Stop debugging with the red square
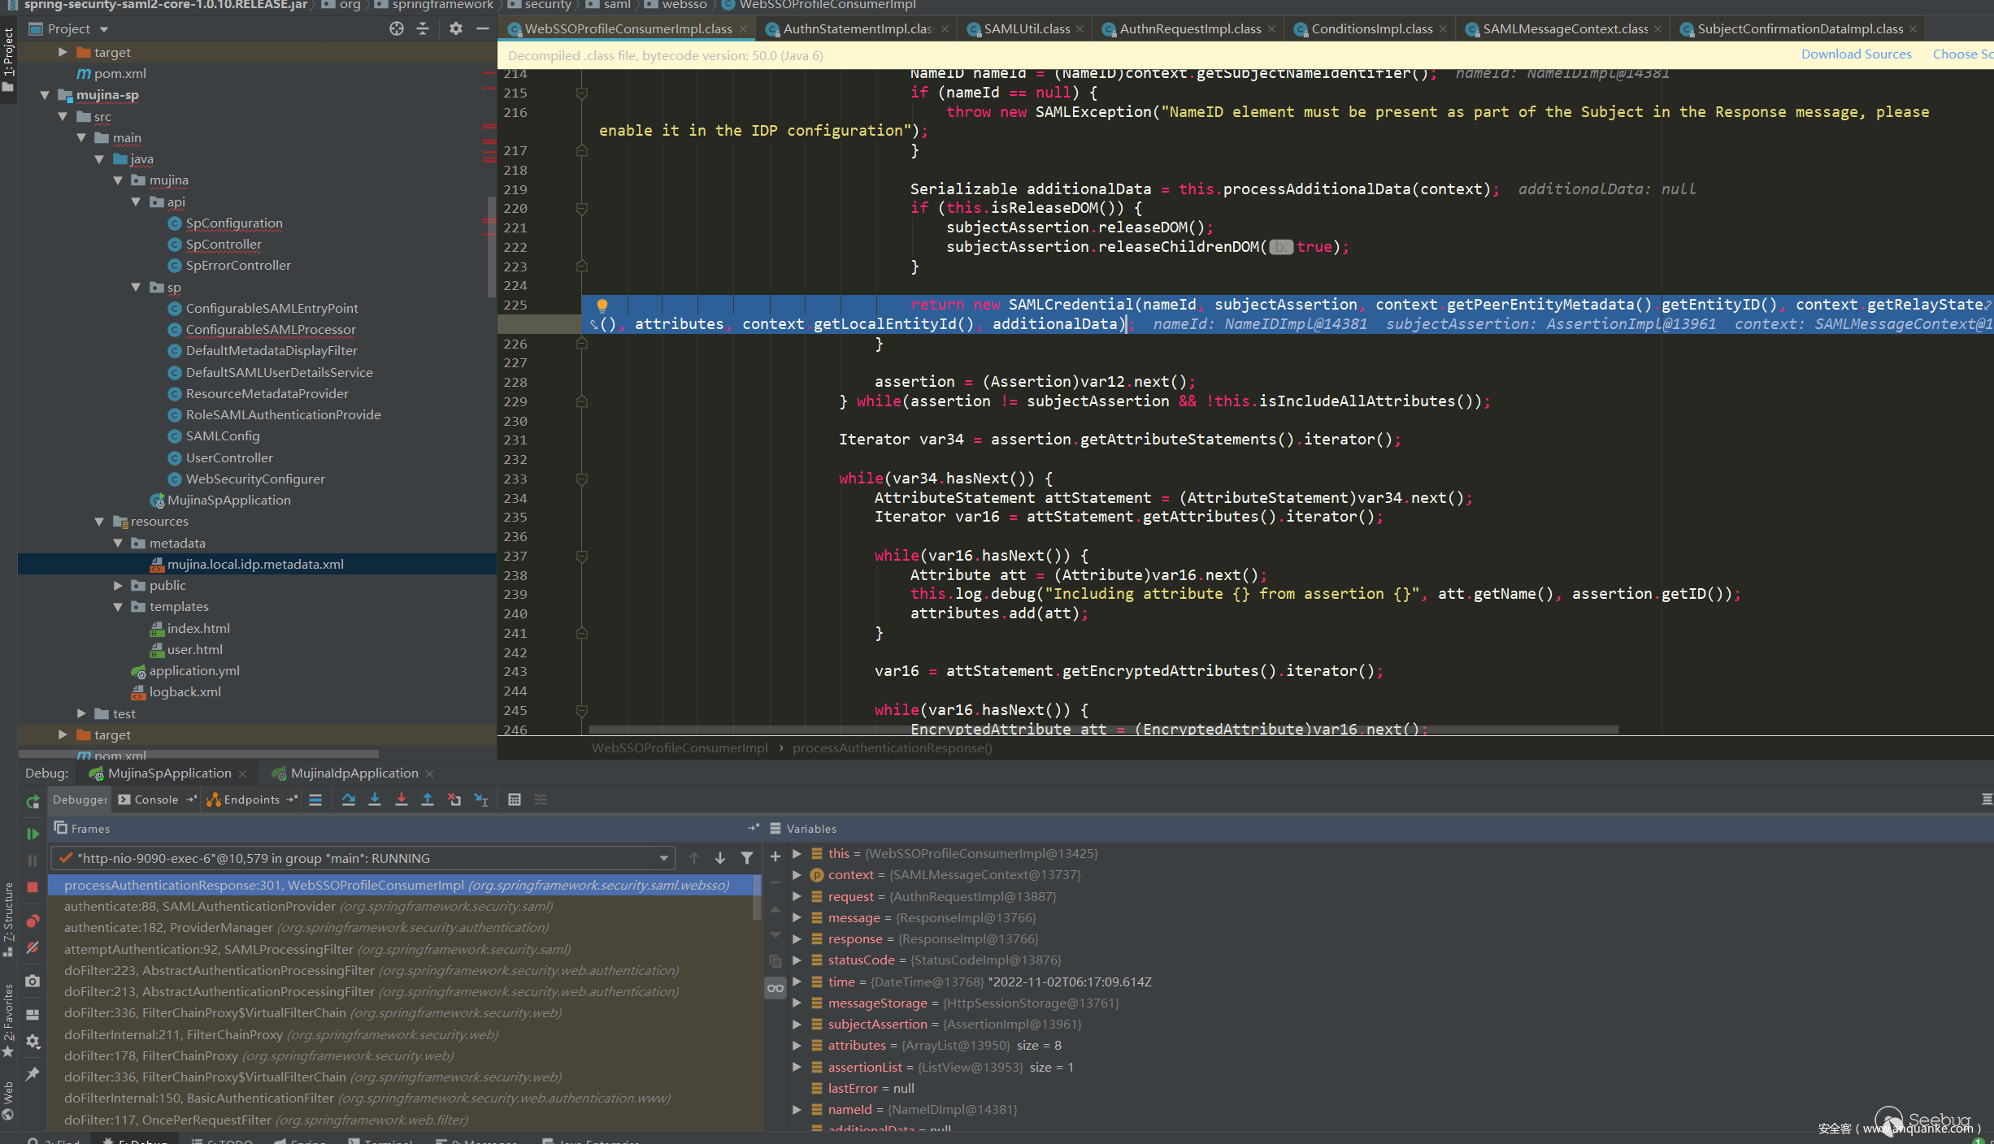The image size is (1994, 1144). point(33,887)
